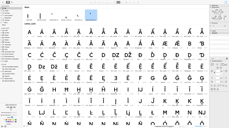The height and width of the screenshot is (128, 229).
Task: Choose the red glyph color label
Action: point(6,120)
